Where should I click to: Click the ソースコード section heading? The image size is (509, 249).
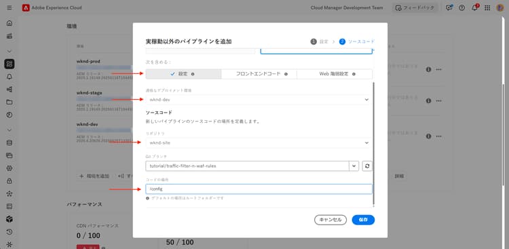pyautogui.click(x=159, y=113)
